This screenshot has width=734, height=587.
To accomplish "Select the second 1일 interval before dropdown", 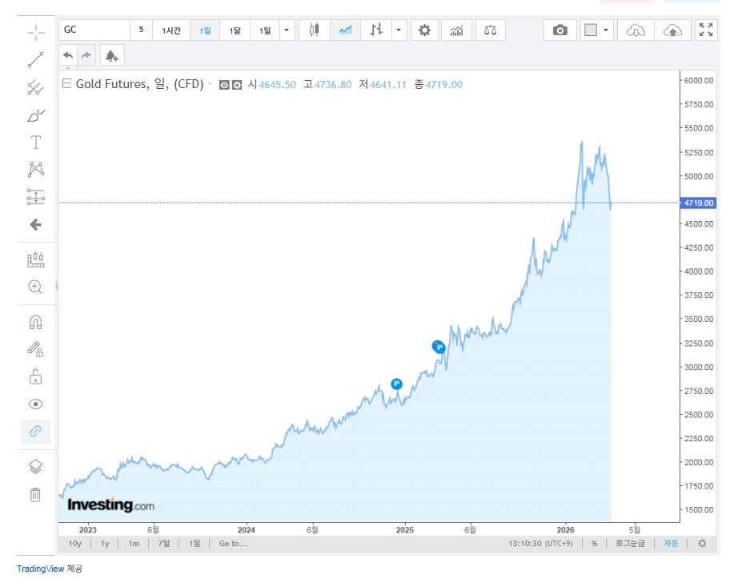I will (265, 30).
